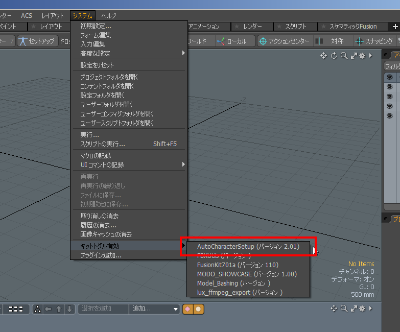
Task: Choose プロジェクトフォルダを開く entry
Action: pos(129,77)
